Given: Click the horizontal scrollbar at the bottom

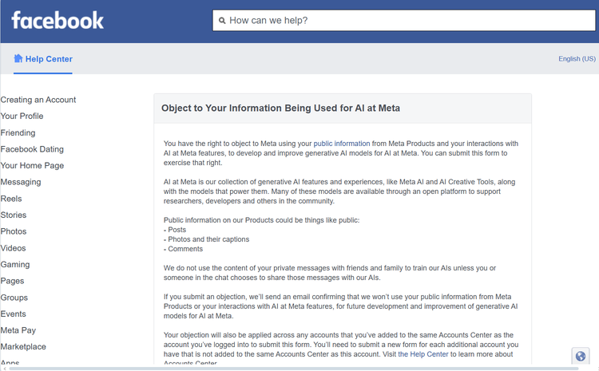Looking at the screenshot, I should click(x=293, y=369).
